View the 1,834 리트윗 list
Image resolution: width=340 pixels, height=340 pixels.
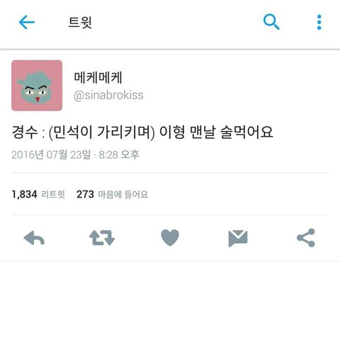point(38,194)
